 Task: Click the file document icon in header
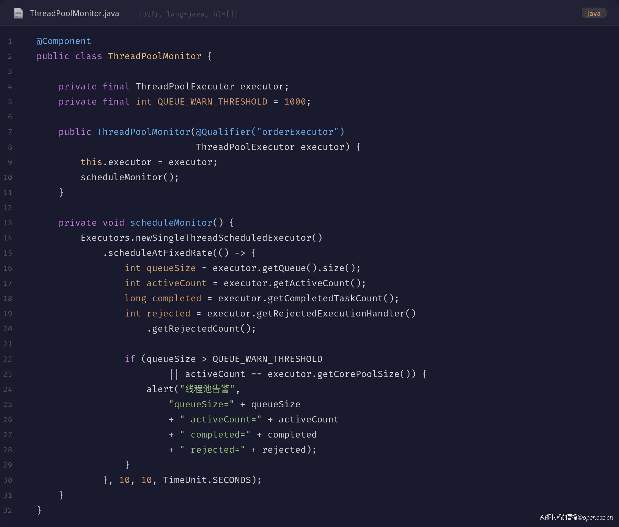pos(18,13)
